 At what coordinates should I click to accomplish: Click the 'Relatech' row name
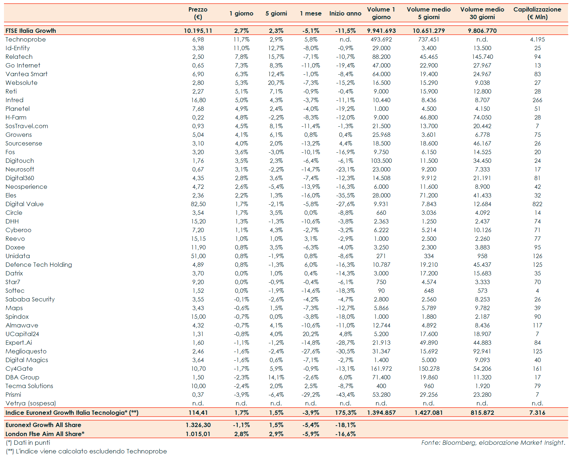[19, 57]
